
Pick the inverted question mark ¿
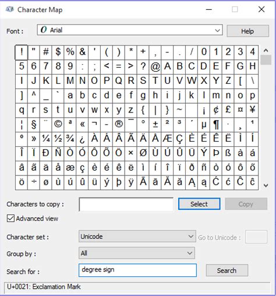[82, 139]
